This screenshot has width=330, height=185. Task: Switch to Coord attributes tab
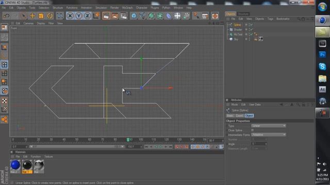pyautogui.click(x=239, y=116)
